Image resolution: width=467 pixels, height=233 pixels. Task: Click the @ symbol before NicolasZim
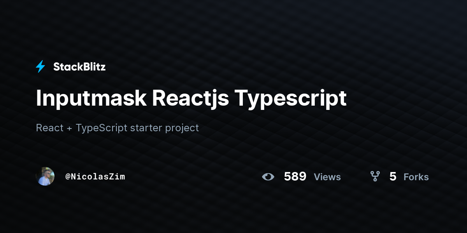click(x=68, y=177)
